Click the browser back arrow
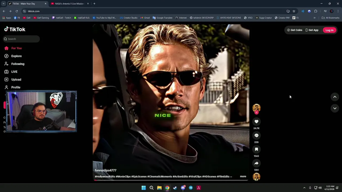Image resolution: width=342 pixels, height=192 pixels. [4, 11]
